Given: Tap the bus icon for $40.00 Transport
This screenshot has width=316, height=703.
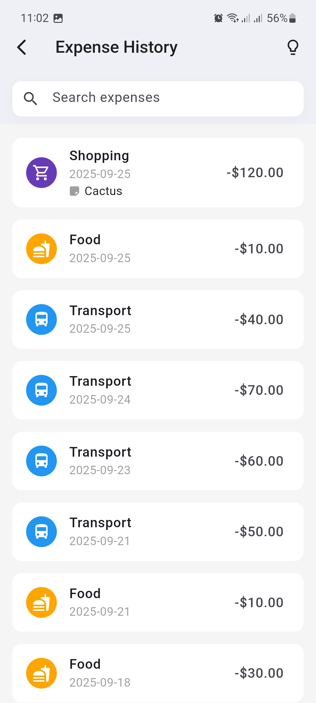Looking at the screenshot, I should pos(42,319).
